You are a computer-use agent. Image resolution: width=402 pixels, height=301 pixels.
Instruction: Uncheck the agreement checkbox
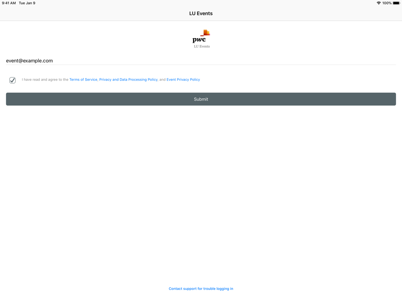[12, 80]
